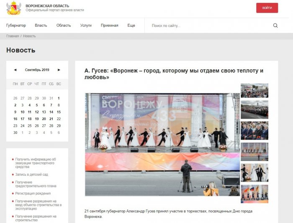Select September 2 in the calendar
293x223 pixels.
point(15,105)
